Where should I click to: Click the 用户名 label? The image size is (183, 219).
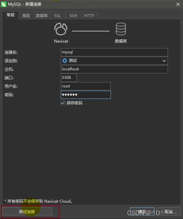11,86
